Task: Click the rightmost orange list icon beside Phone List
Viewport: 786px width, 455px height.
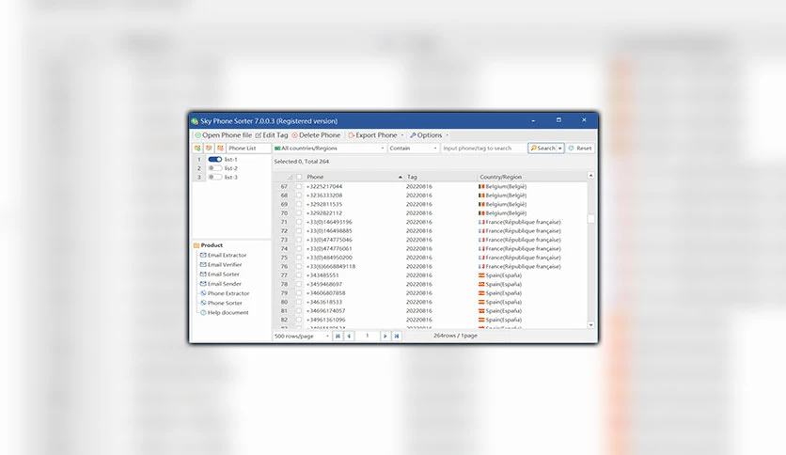Action: [x=220, y=149]
